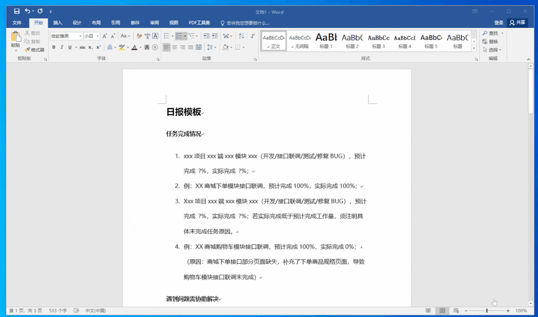Add a character border
This screenshot has height=317, width=538.
pyautogui.click(x=155, y=36)
